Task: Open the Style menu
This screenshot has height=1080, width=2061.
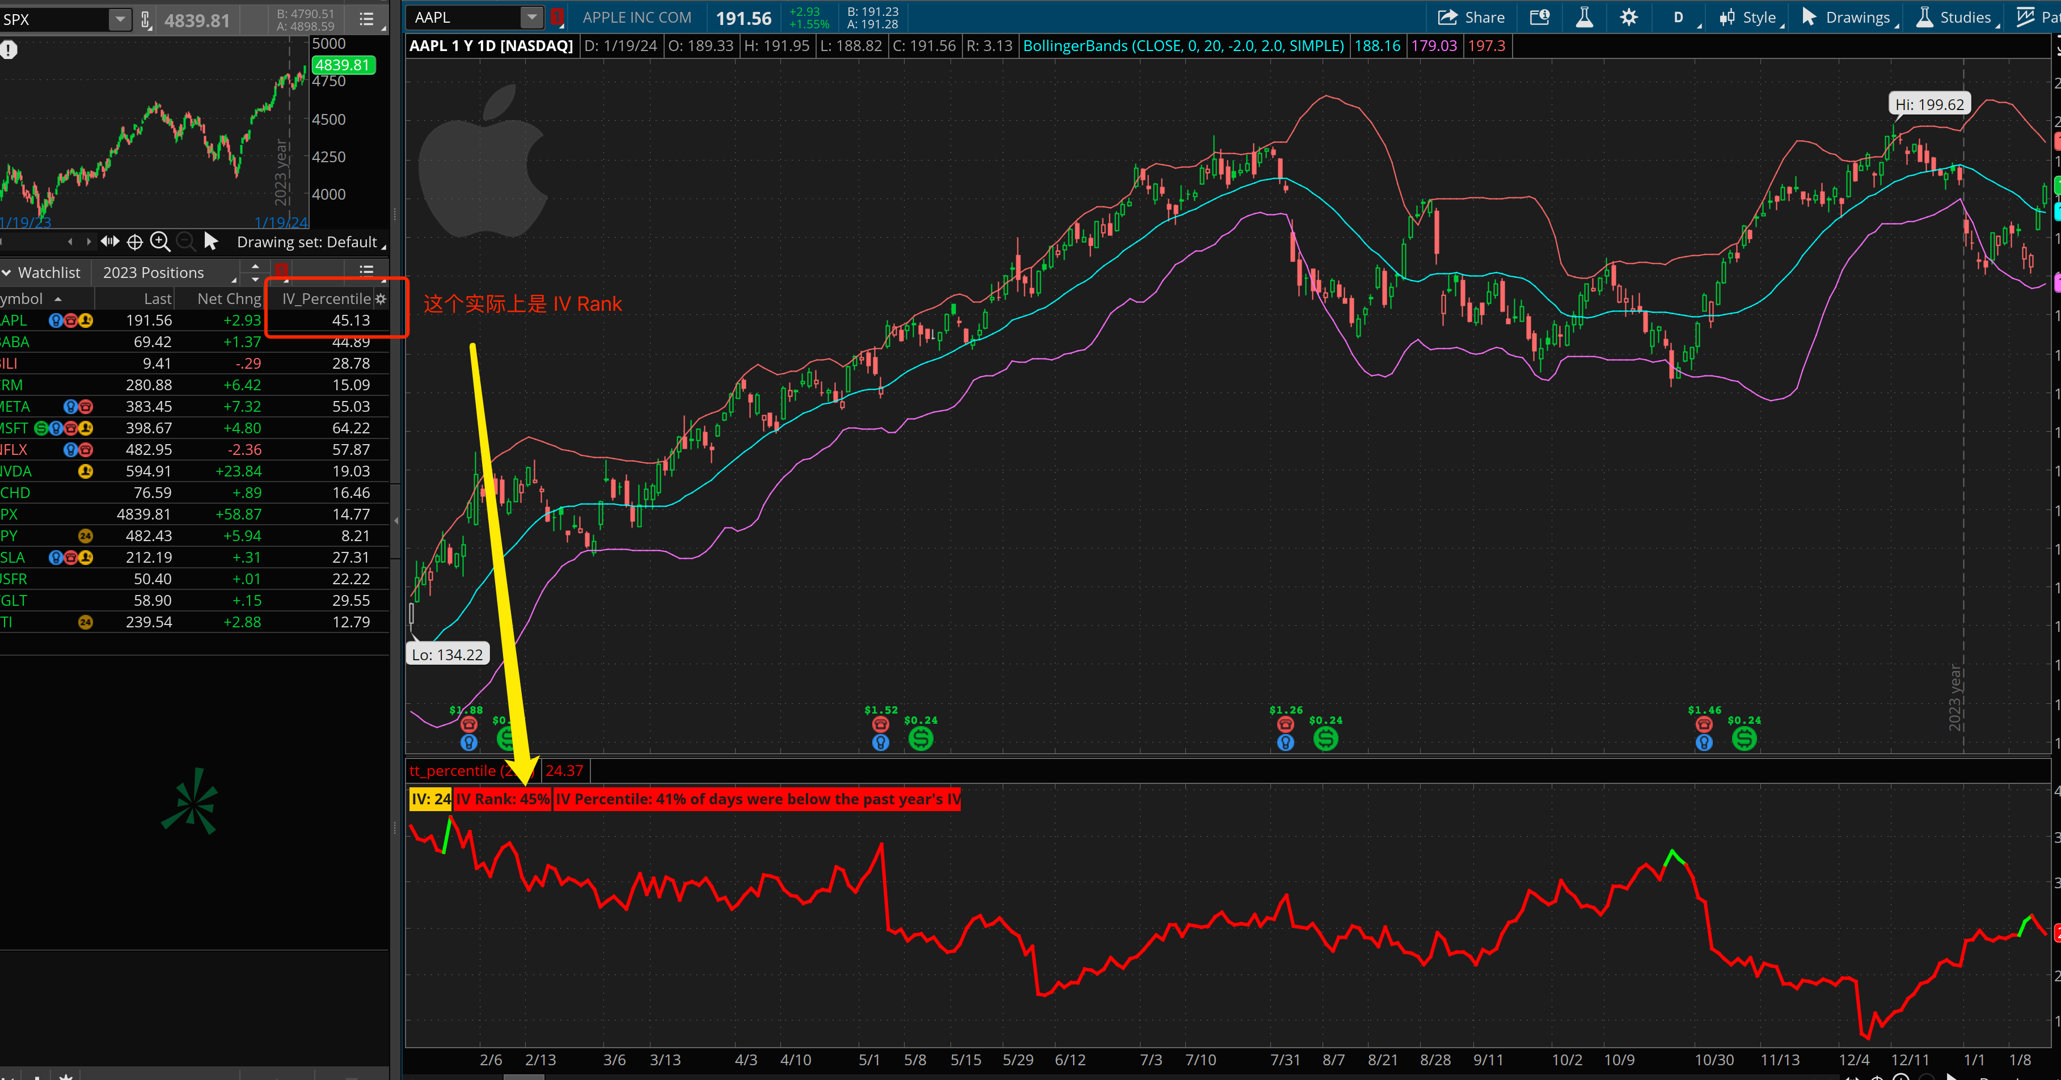Action: pyautogui.click(x=1752, y=18)
